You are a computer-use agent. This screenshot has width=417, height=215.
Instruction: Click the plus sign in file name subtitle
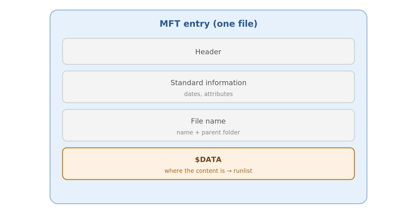tap(197, 132)
